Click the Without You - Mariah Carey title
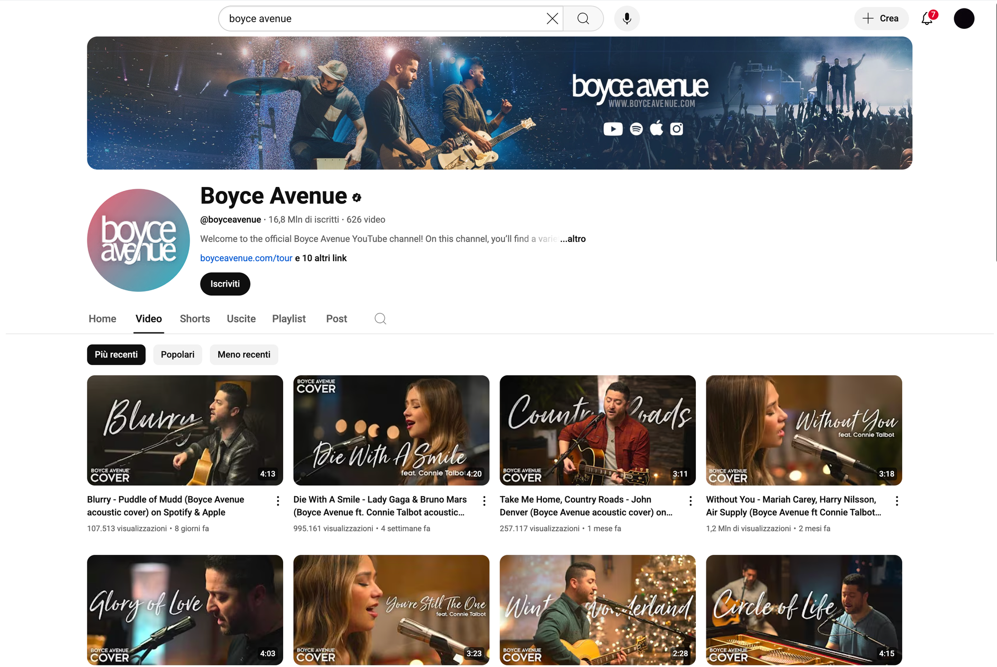The width and height of the screenshot is (997, 667). 794,506
